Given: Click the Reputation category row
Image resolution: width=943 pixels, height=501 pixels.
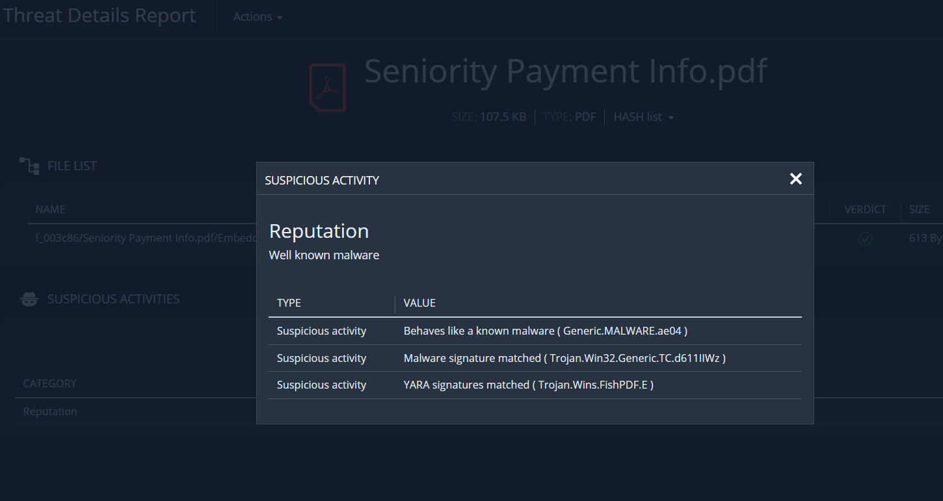Looking at the screenshot, I should click(50, 411).
